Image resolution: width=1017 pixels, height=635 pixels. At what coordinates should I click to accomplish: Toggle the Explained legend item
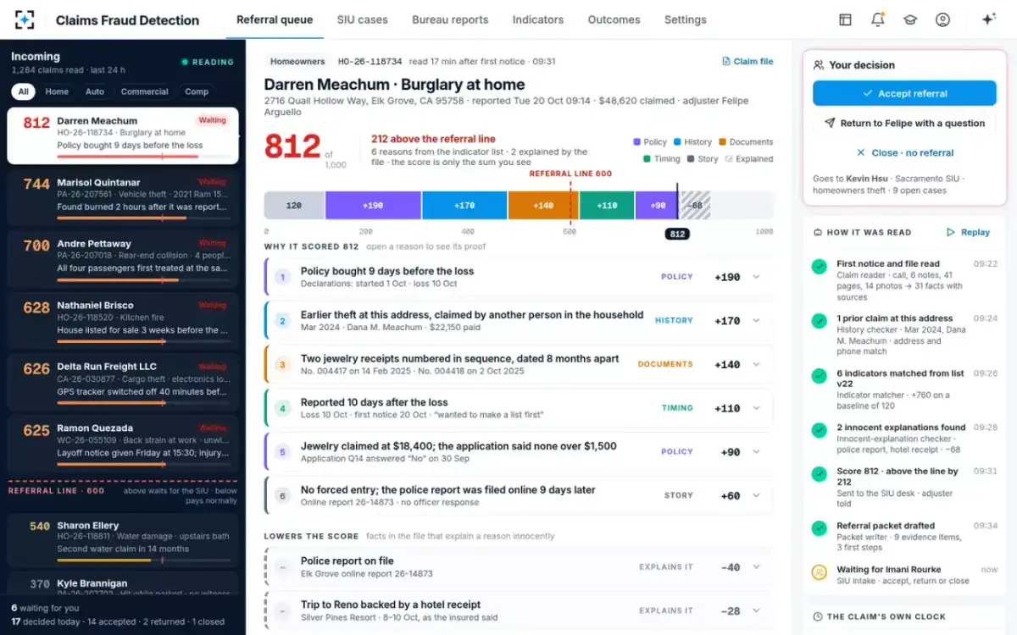tap(748, 158)
